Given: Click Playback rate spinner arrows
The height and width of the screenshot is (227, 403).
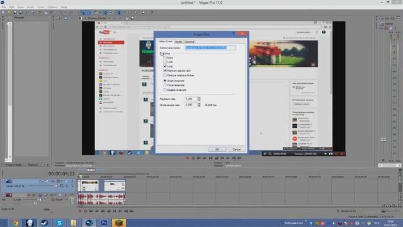Looking at the screenshot, I should click(x=199, y=99).
